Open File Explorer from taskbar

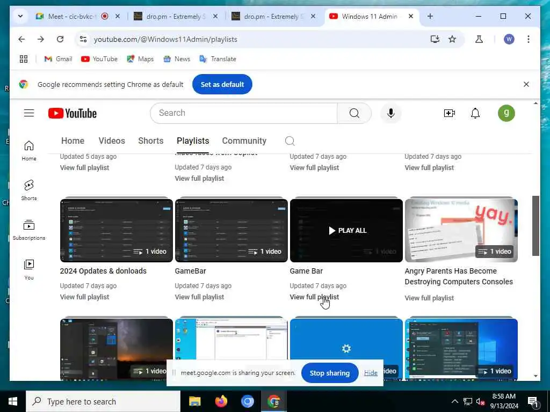(194, 401)
